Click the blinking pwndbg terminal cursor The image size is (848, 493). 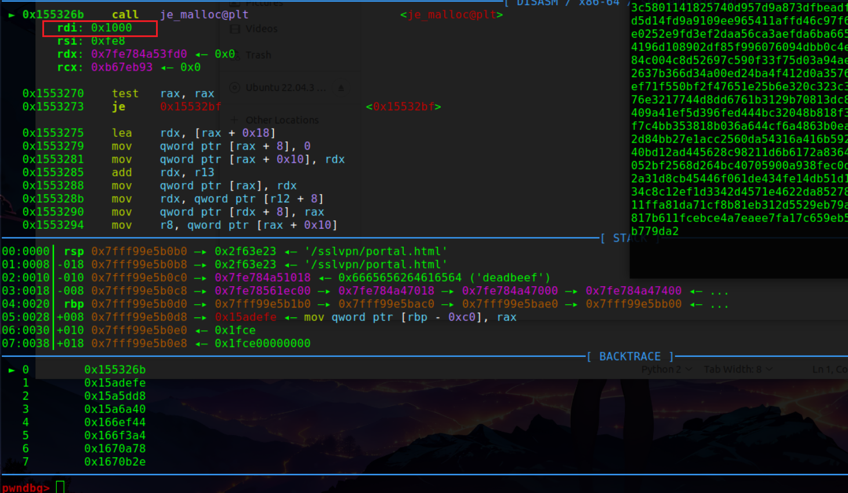click(x=60, y=487)
